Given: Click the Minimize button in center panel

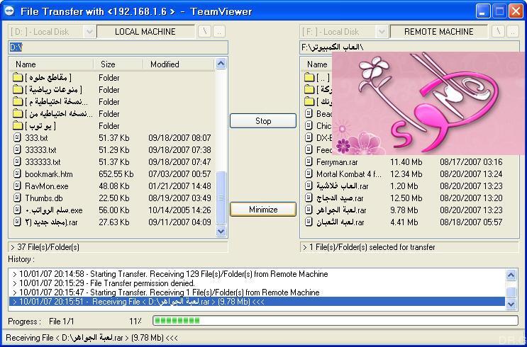Looking at the screenshot, I should pyautogui.click(x=263, y=210).
